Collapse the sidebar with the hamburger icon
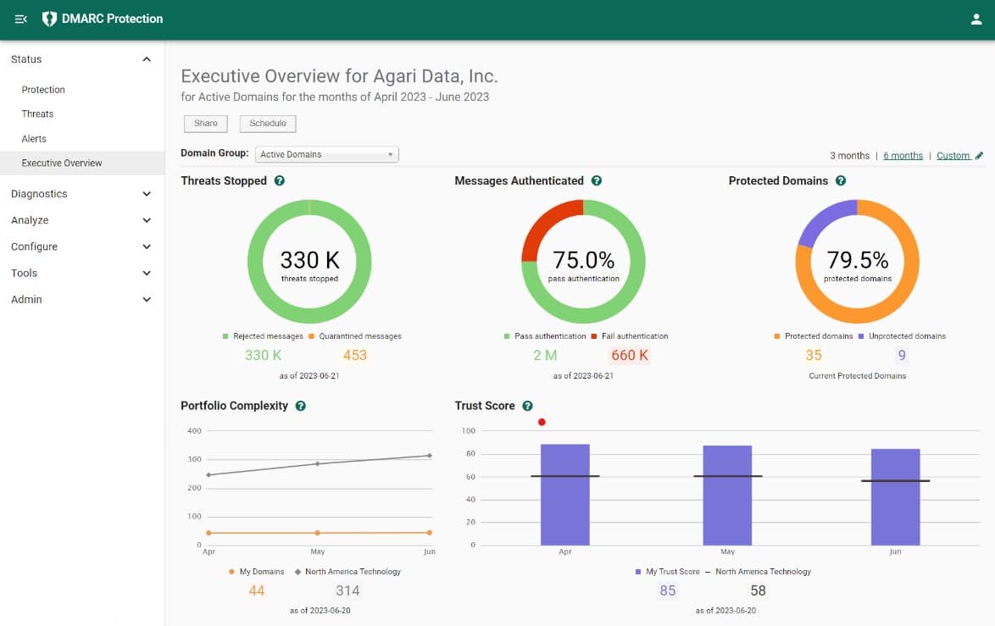This screenshot has width=995, height=626. tap(21, 19)
